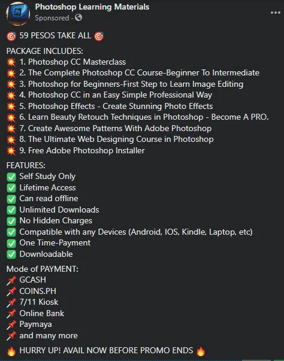Image resolution: width=284 pixels, height=361 pixels.
Task: Click the pushpin icon beside Paymaya
Action: pos(11,324)
